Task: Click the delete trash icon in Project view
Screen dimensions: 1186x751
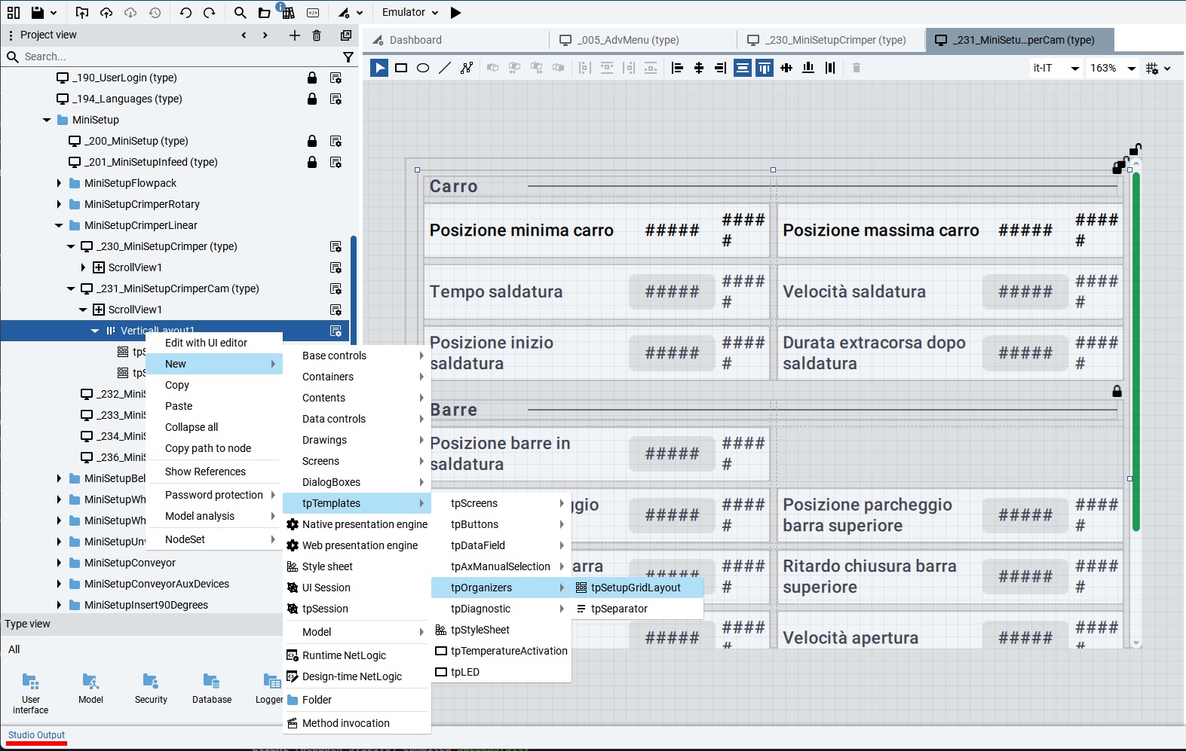Action: [317, 35]
